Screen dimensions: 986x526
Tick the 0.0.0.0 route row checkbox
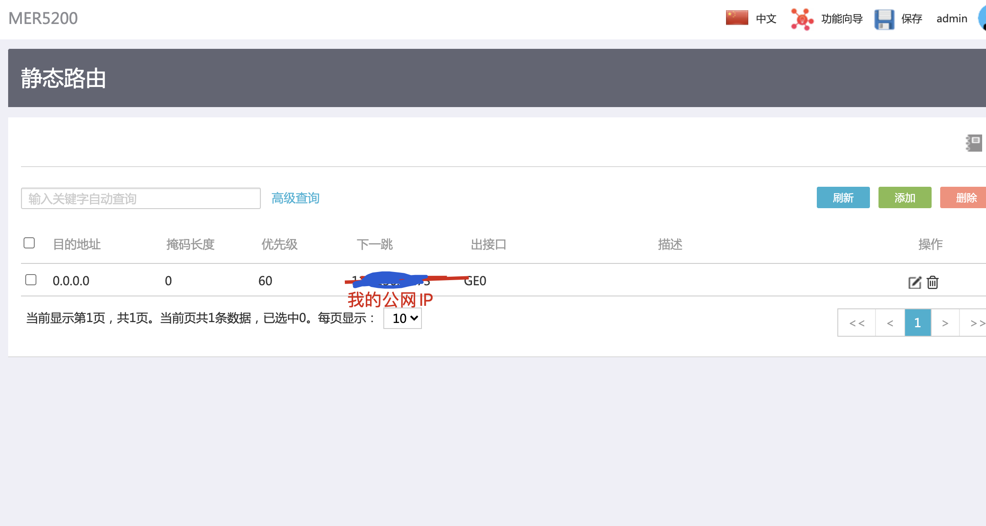(31, 280)
